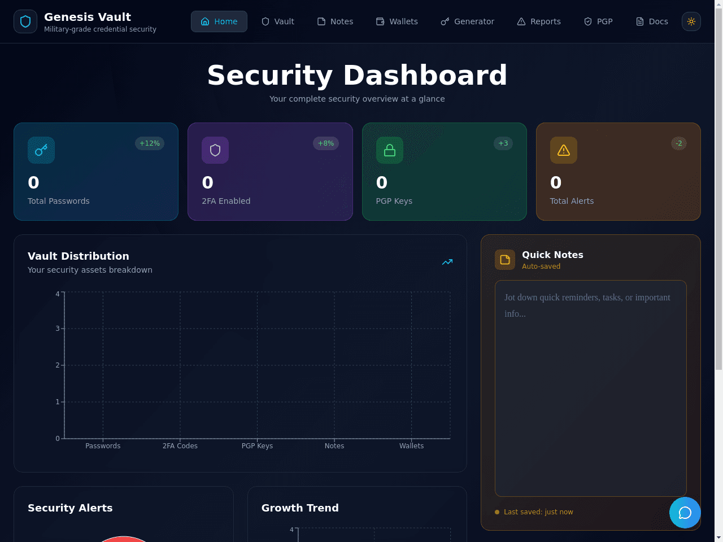Open the Generator tab
The image size is (723, 542).
point(468,21)
